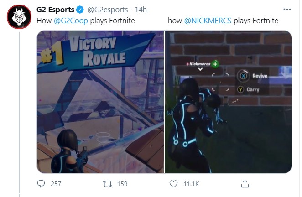Click the blue verified badge

[x=80, y=10]
